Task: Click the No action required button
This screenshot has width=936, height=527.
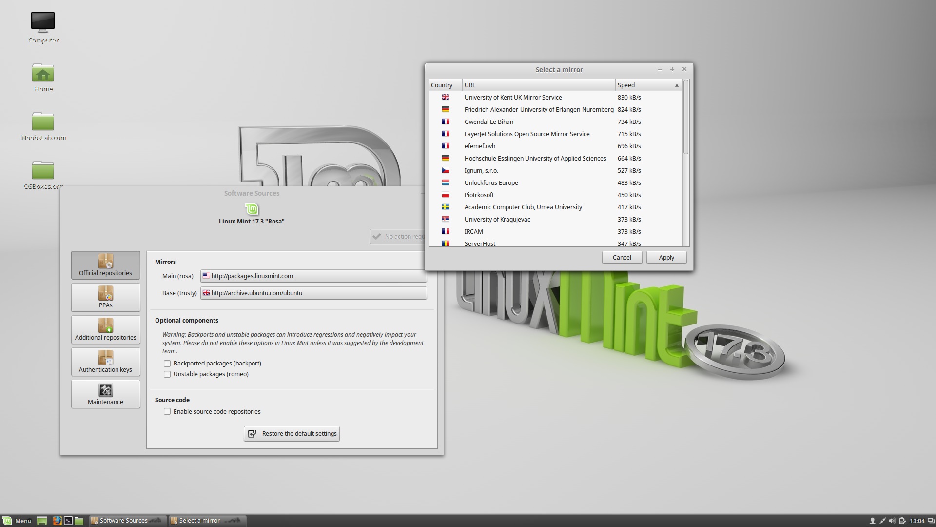Action: pyautogui.click(x=397, y=237)
